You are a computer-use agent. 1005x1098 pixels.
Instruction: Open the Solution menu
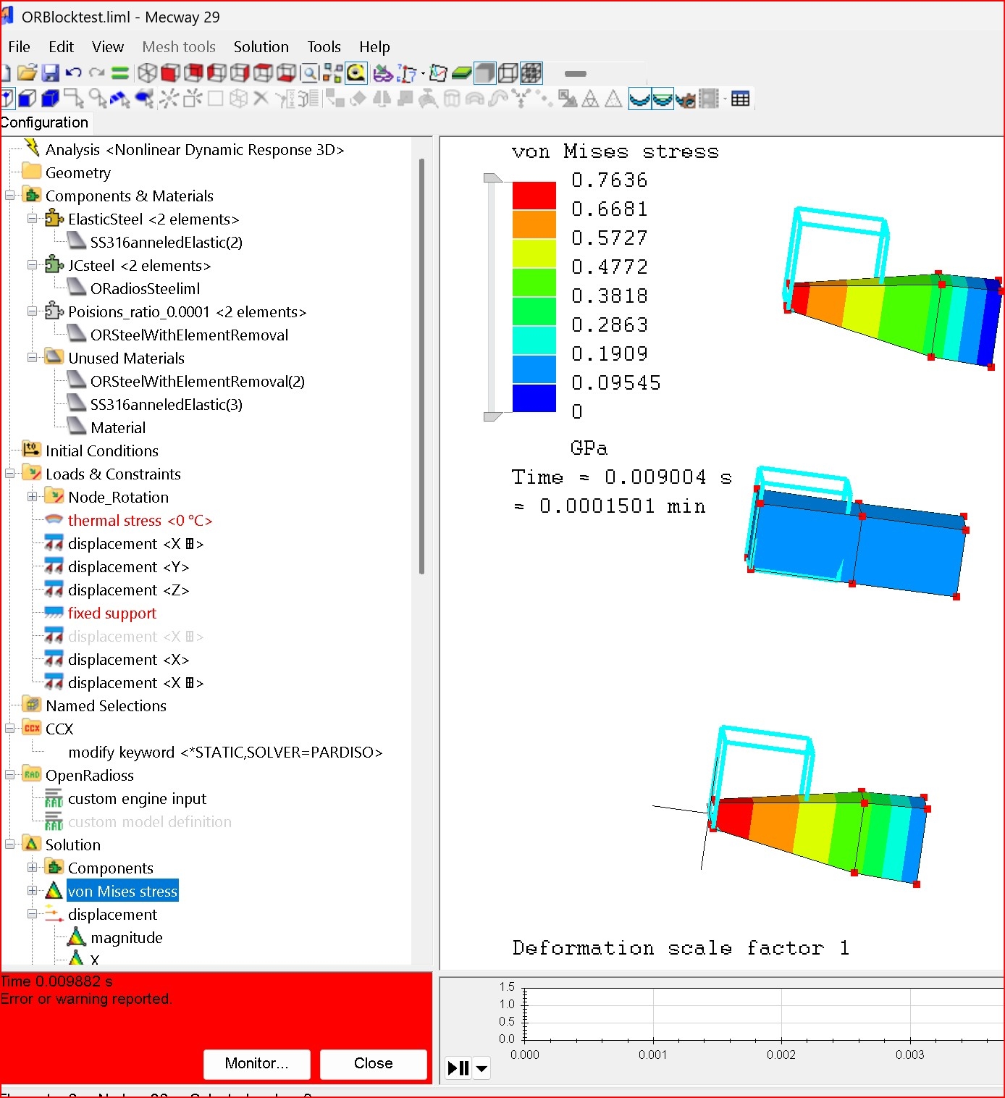(x=261, y=47)
